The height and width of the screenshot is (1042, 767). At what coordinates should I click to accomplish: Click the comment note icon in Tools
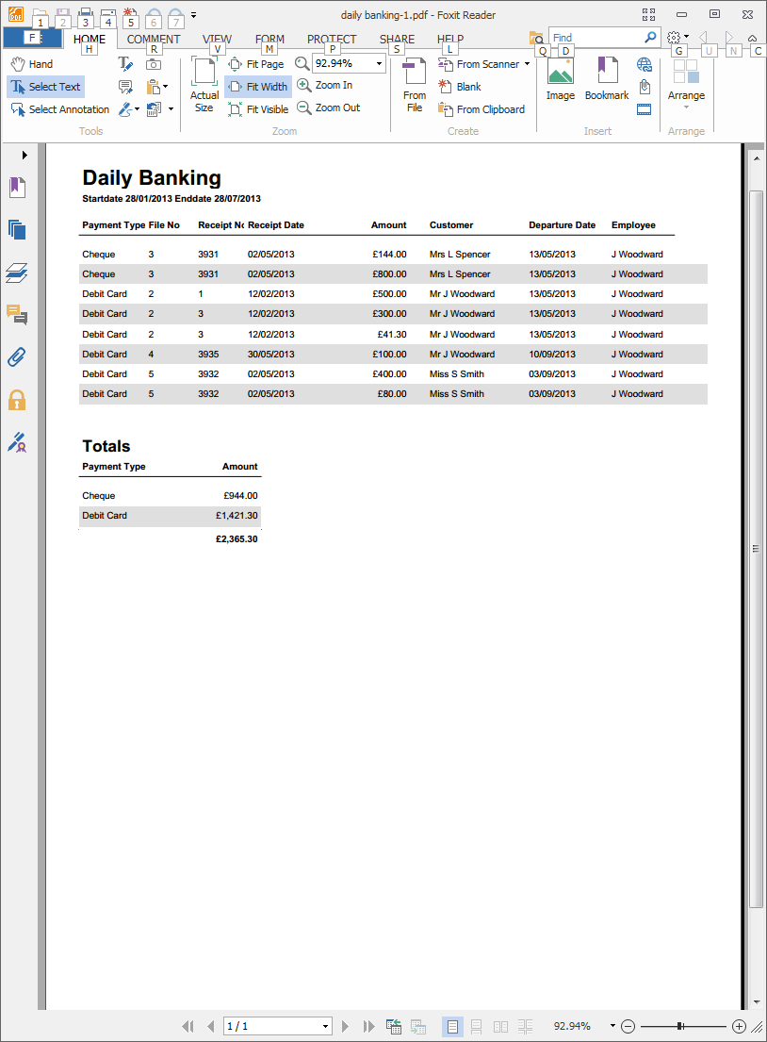(x=125, y=87)
